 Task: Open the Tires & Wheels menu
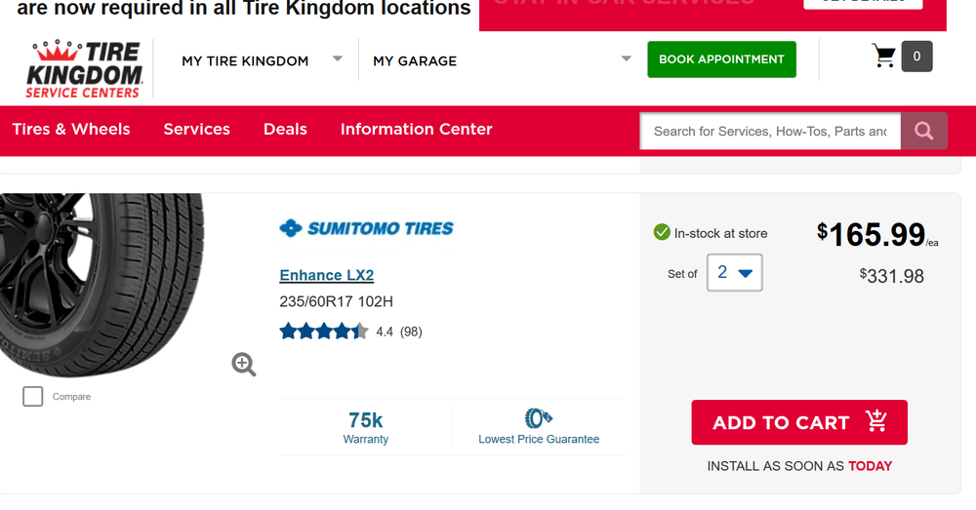(x=71, y=129)
